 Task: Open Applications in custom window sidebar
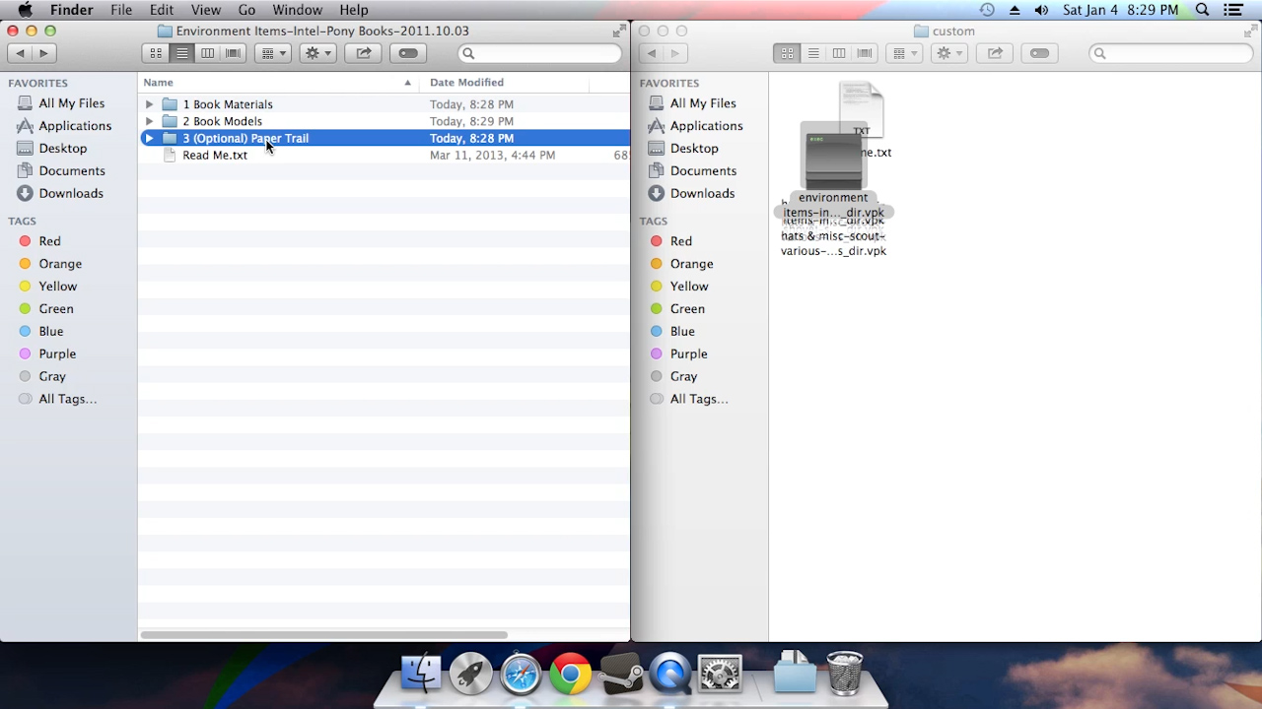706,126
